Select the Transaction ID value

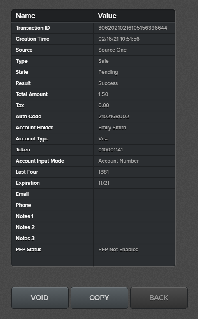[x=133, y=28]
